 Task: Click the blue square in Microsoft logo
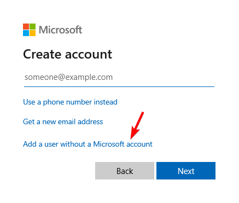[x=26, y=33]
